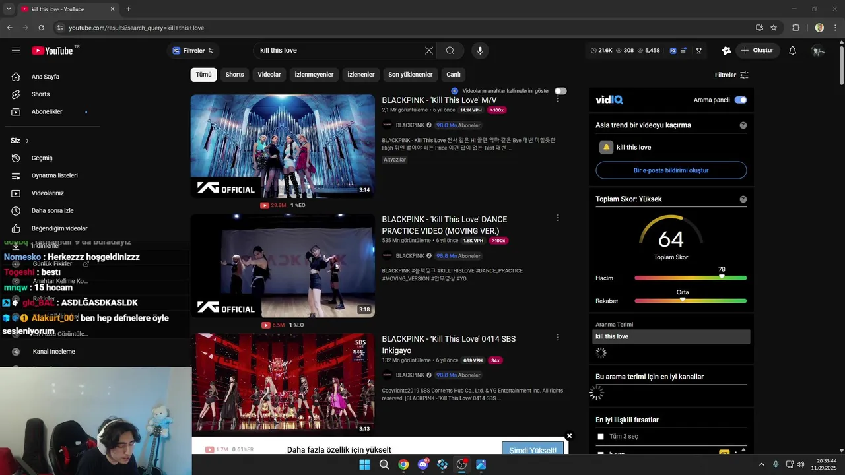Open Discord from the taskbar
This screenshot has height=475, width=845.
tap(423, 464)
